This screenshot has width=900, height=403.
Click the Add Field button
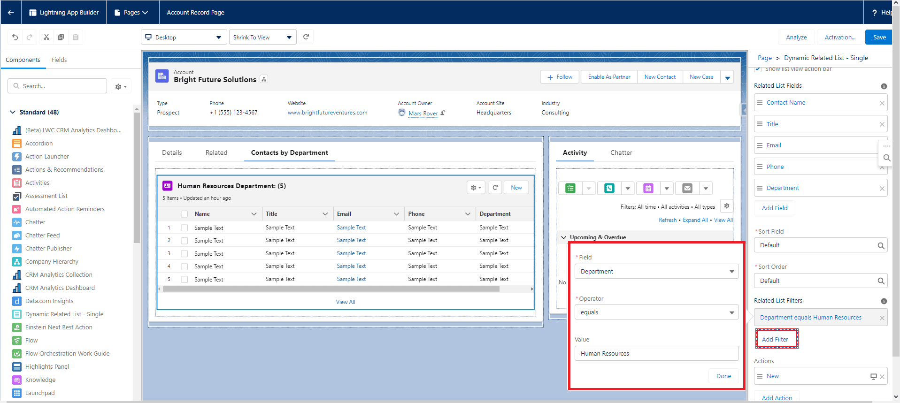point(775,208)
